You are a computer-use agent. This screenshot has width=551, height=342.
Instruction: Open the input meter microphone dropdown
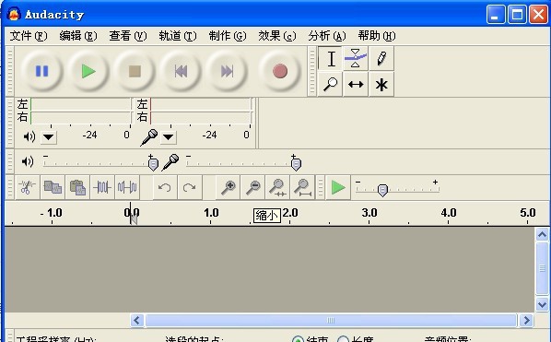169,136
